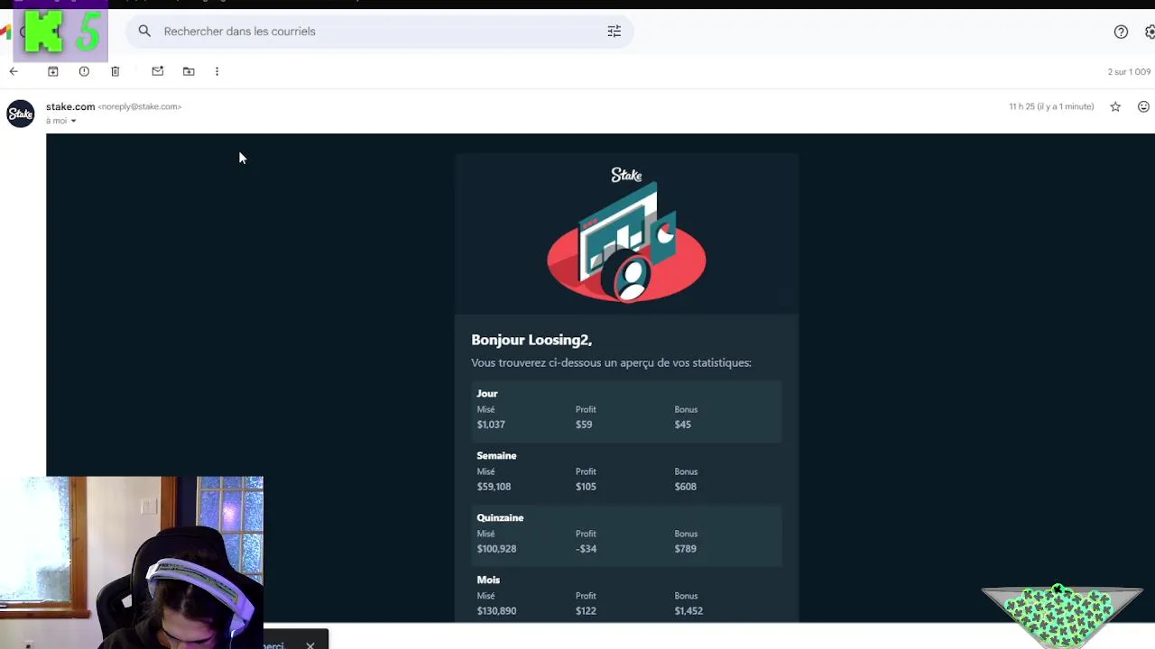Click the 'Jour' row heading

click(x=487, y=394)
